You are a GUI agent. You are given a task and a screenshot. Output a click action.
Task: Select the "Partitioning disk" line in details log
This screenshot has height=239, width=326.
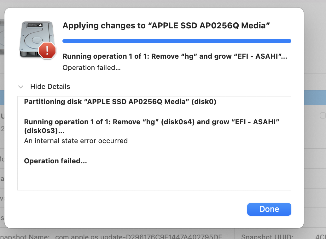coord(120,102)
